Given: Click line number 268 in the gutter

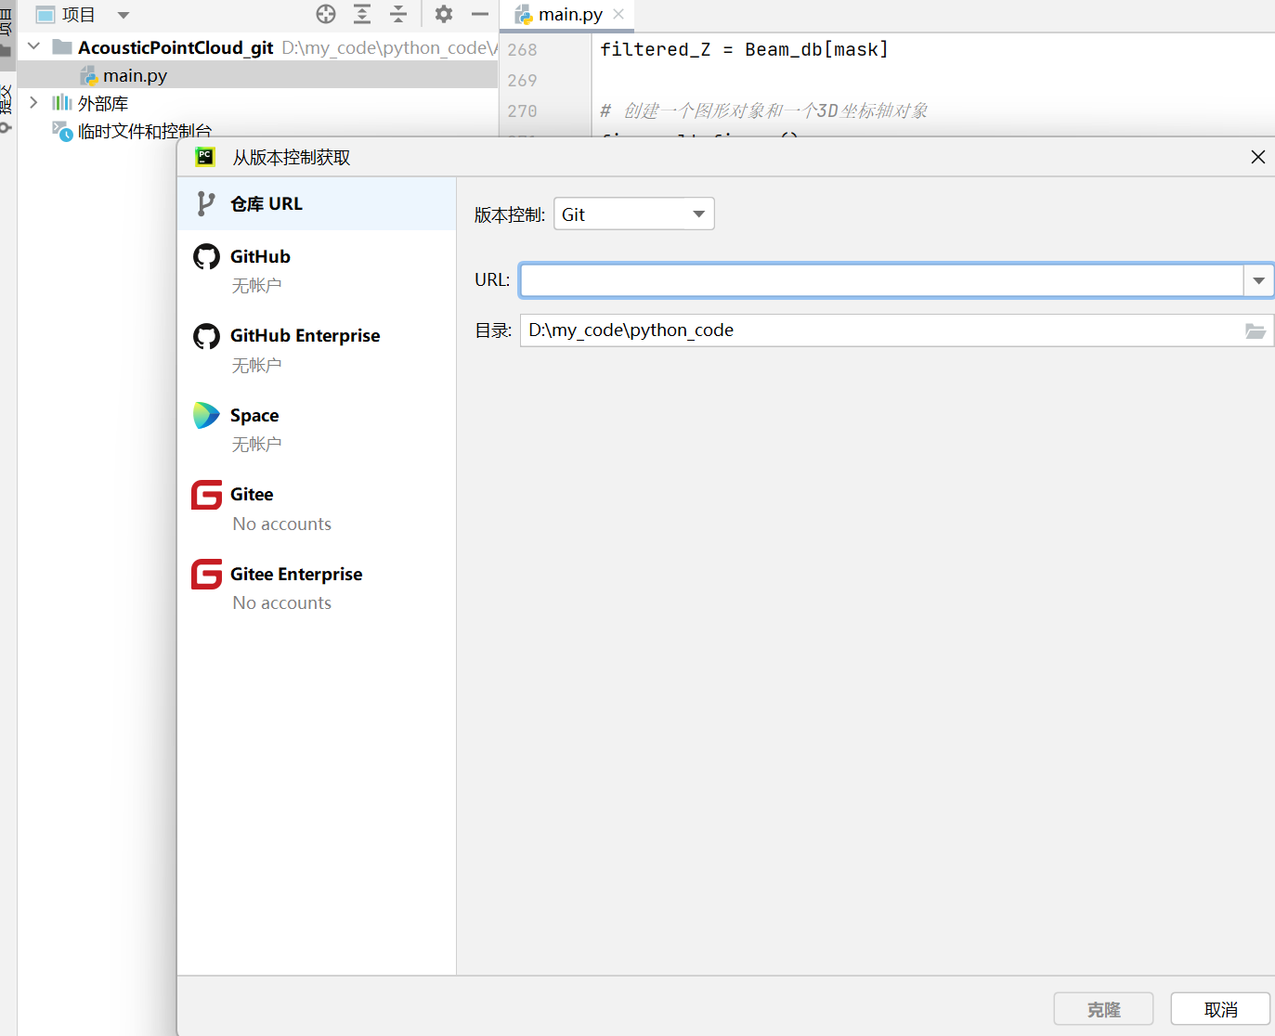Looking at the screenshot, I should [x=522, y=50].
